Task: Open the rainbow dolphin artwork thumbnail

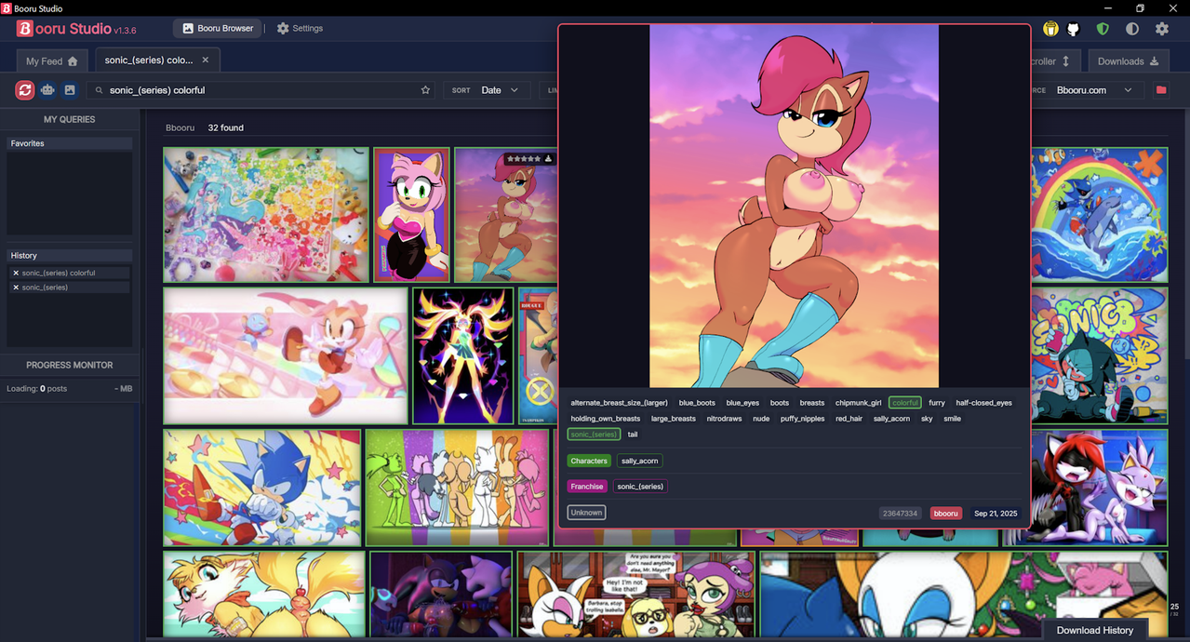Action: [1099, 215]
